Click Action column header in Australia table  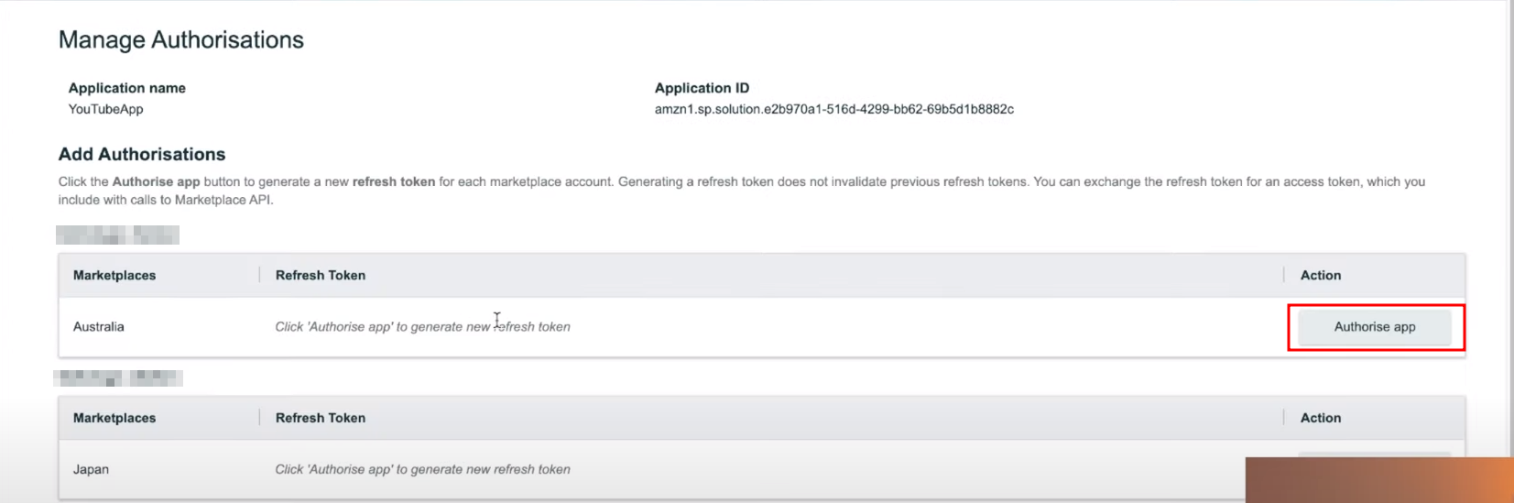(1320, 275)
